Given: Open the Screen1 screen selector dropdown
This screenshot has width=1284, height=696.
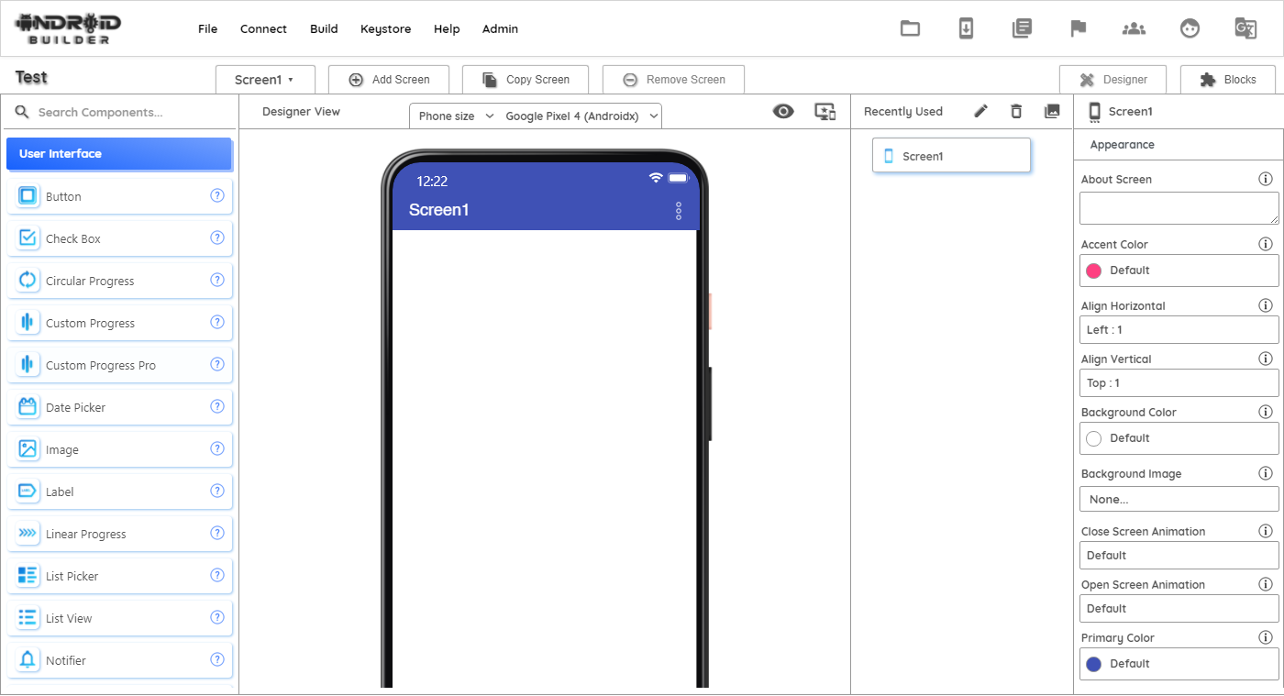Looking at the screenshot, I should [265, 79].
